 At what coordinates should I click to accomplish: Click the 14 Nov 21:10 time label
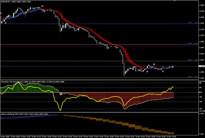click(36, 137)
